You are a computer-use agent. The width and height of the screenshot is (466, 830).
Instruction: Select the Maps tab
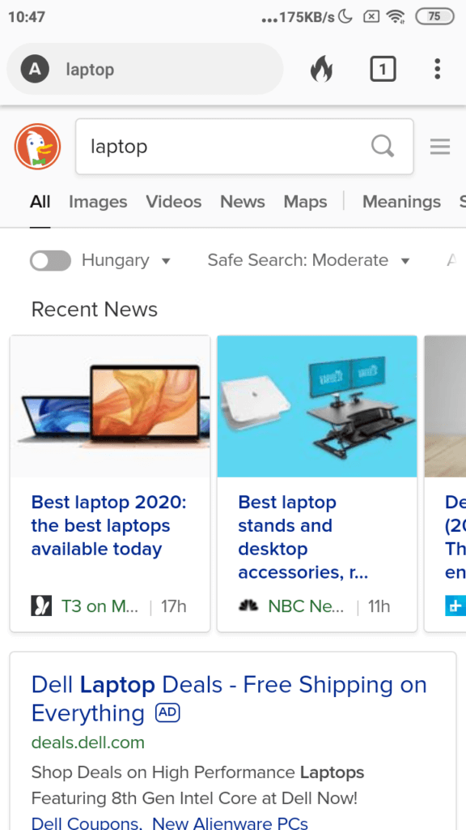[305, 202]
